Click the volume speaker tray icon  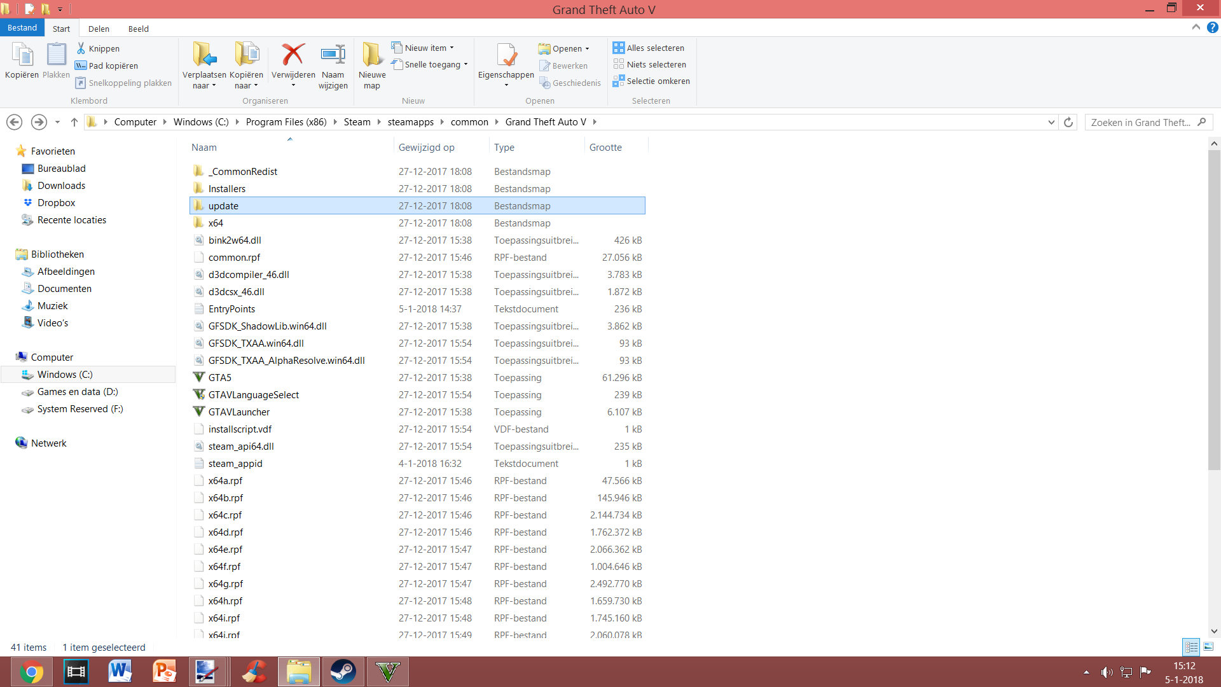[x=1107, y=672]
